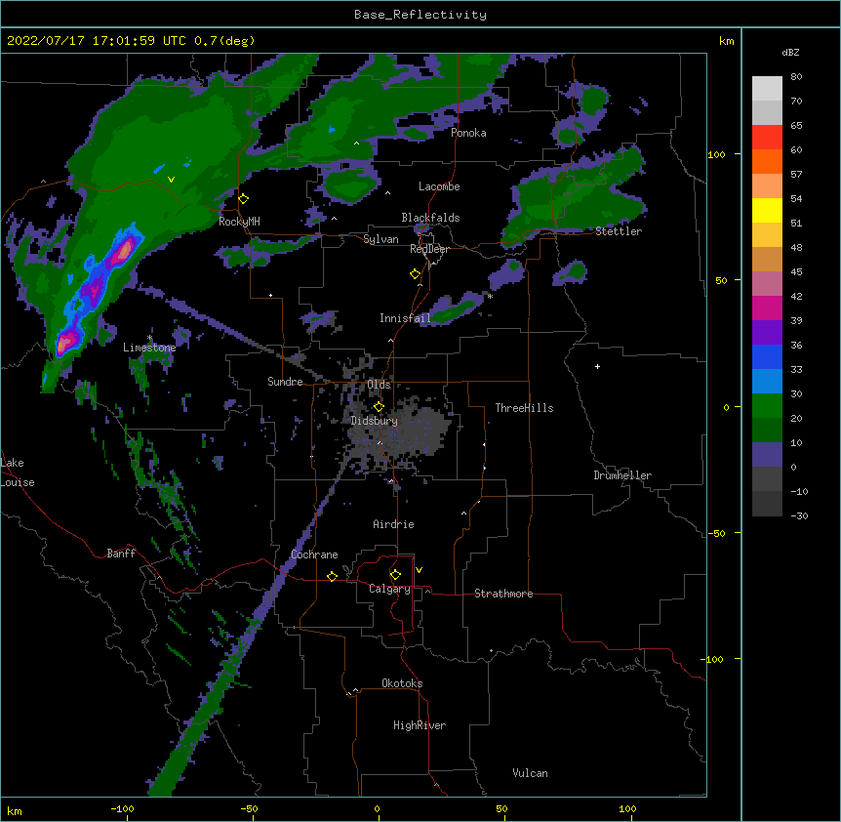Screen dimensions: 841x822
Task: Click the Sylvan label
Action: (380, 239)
